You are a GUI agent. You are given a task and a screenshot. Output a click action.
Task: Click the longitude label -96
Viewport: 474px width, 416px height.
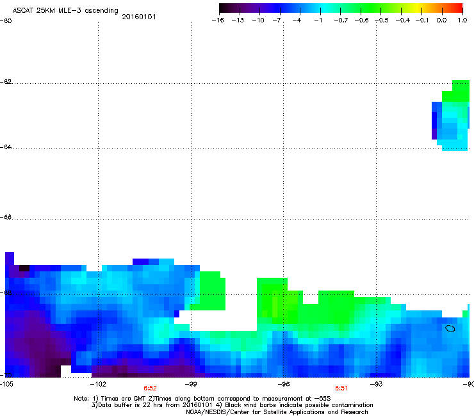click(x=284, y=384)
